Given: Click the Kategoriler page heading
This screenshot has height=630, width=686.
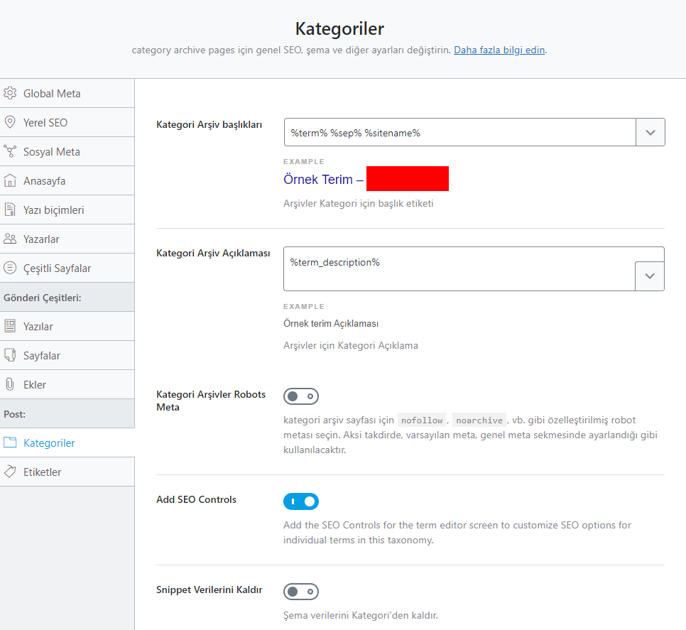Looking at the screenshot, I should [339, 29].
